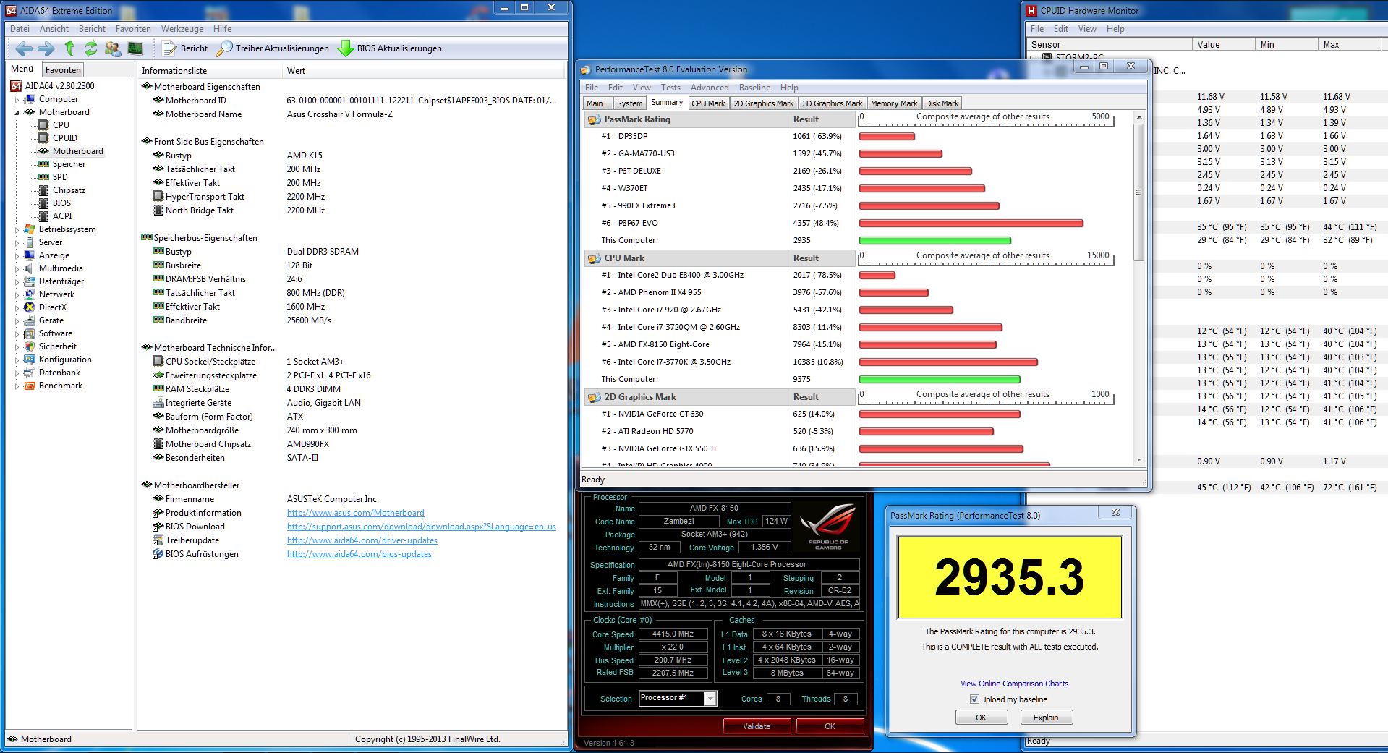Click the Wert column header in AIDA64
The height and width of the screenshot is (753, 1388).
[422, 71]
